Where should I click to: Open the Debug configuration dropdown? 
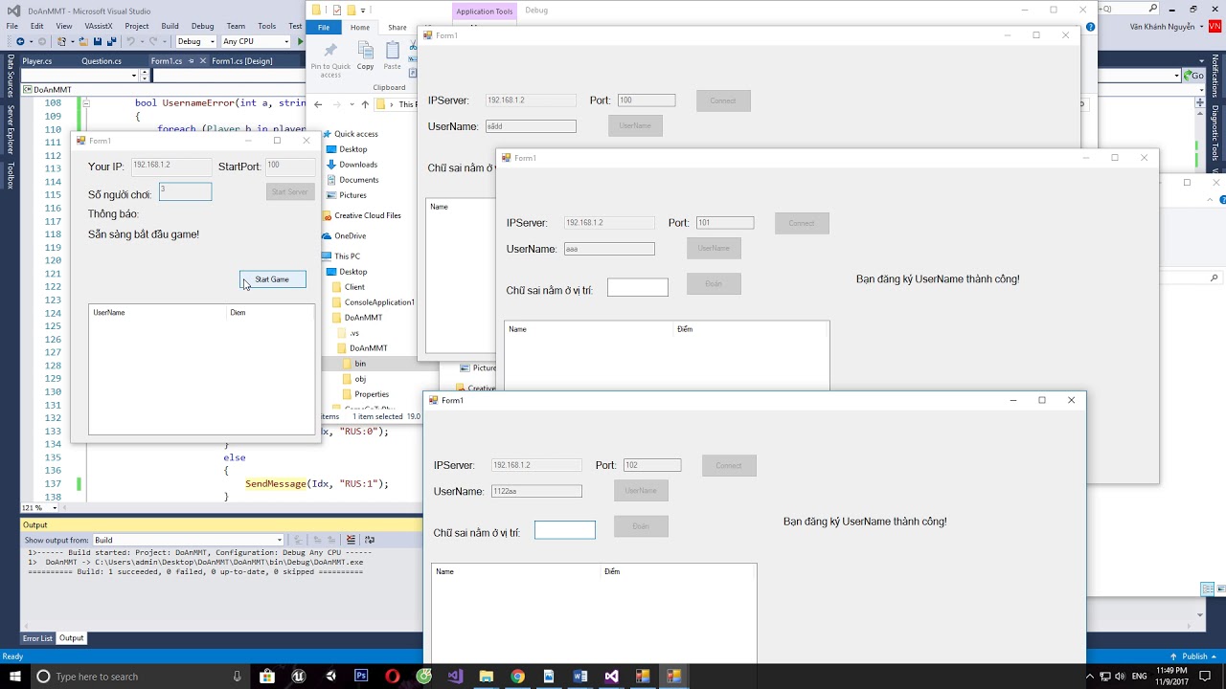click(x=194, y=41)
